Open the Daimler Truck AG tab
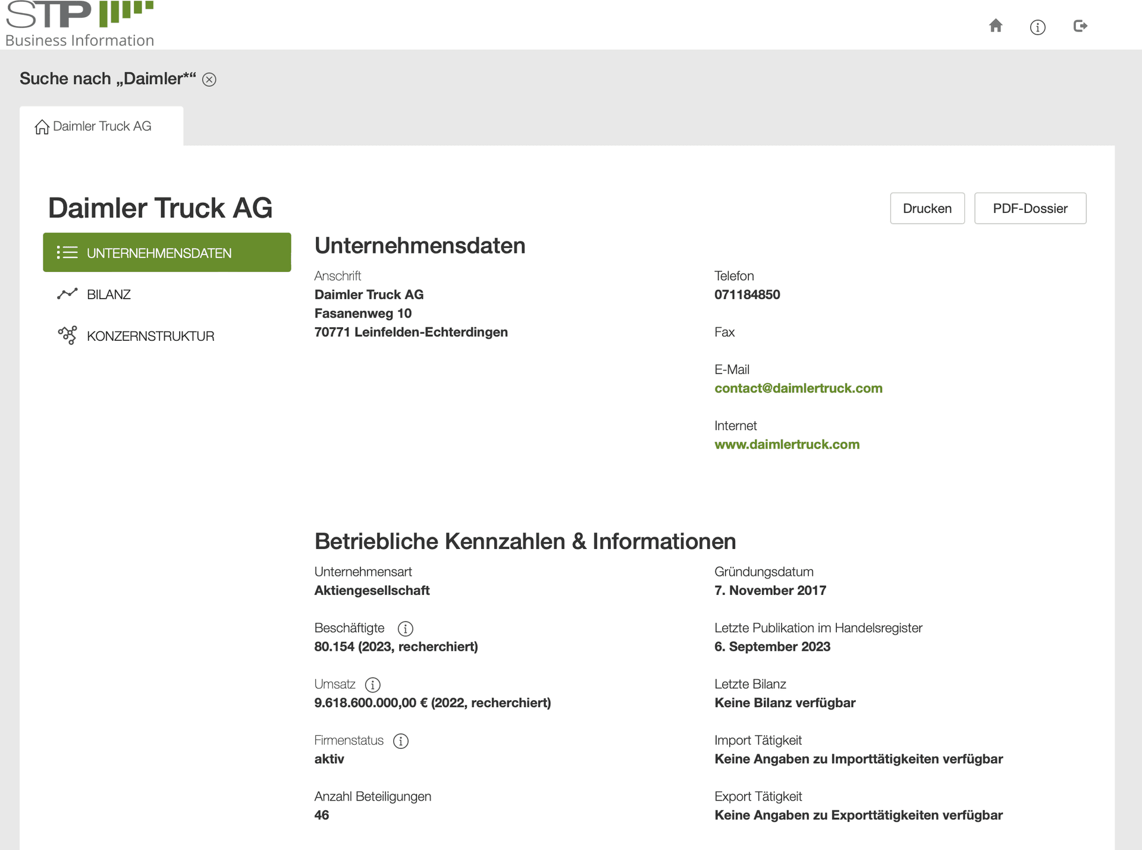 tap(102, 126)
